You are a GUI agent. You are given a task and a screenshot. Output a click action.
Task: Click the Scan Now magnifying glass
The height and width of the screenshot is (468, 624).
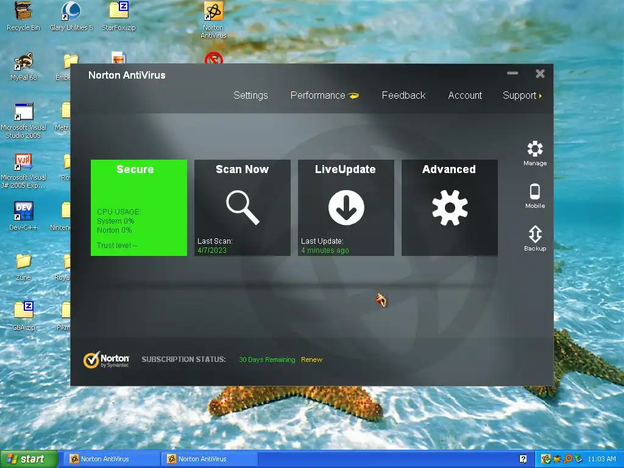pyautogui.click(x=243, y=208)
